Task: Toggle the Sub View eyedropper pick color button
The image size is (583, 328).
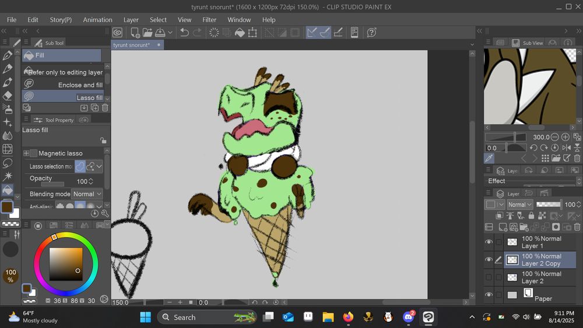Action: [x=489, y=158]
